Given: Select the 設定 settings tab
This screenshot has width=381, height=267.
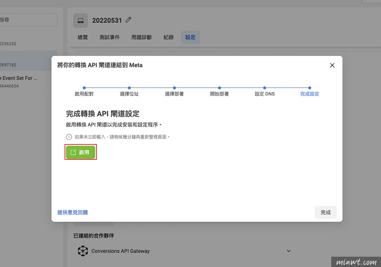Looking at the screenshot, I should [x=190, y=37].
